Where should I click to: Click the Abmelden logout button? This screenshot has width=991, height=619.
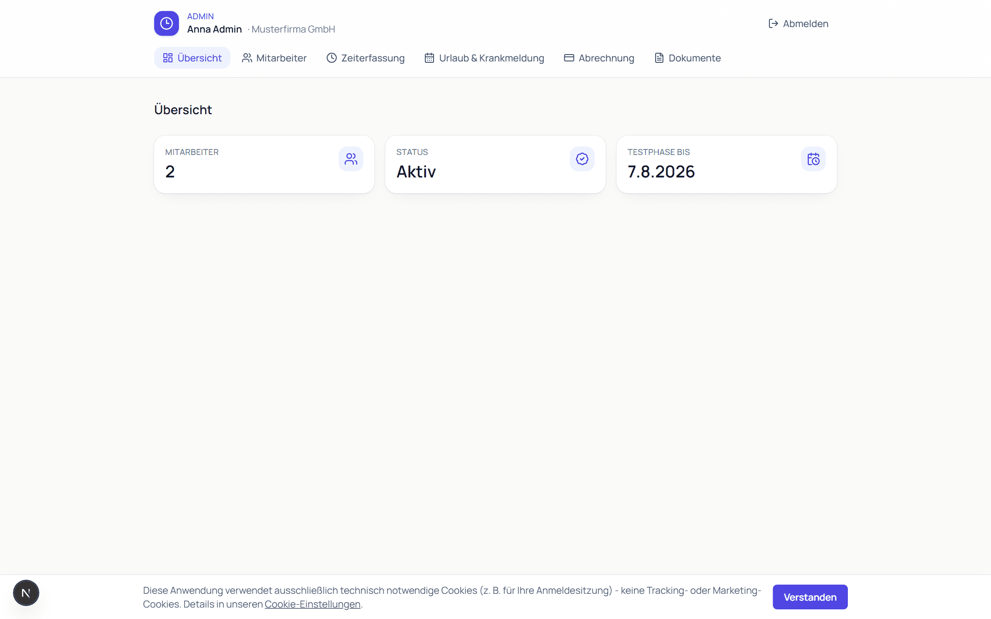pos(798,23)
